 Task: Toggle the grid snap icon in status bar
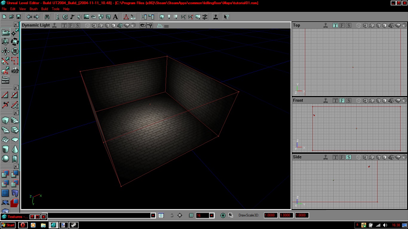point(191,215)
